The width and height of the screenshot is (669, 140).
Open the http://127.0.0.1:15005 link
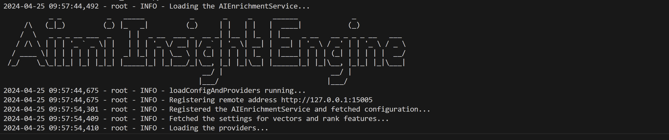(x=327, y=100)
